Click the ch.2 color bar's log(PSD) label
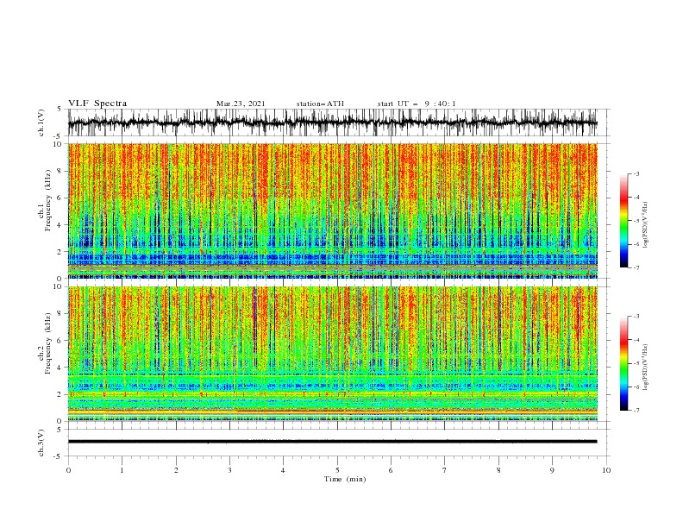683x528 pixels. coord(645,368)
